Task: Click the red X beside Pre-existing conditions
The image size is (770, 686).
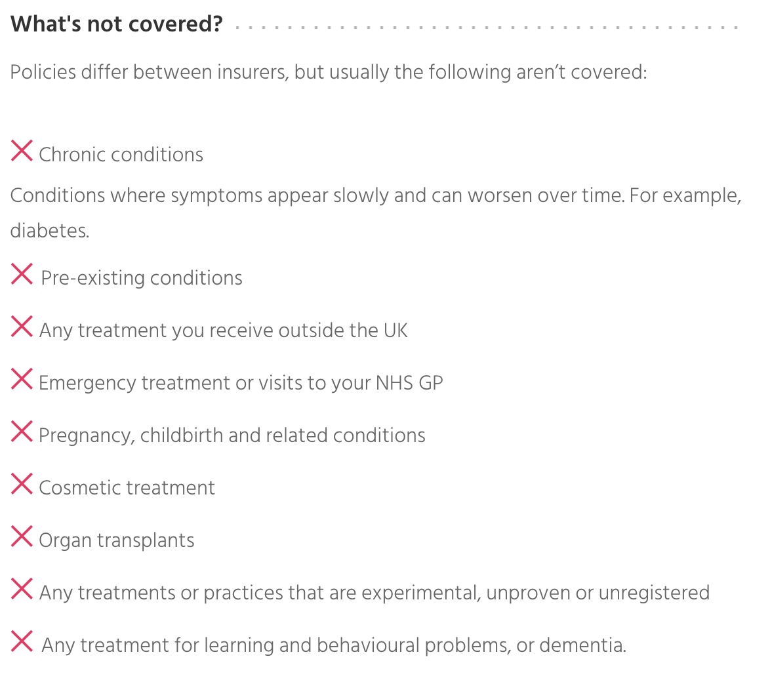Action: click(22, 273)
